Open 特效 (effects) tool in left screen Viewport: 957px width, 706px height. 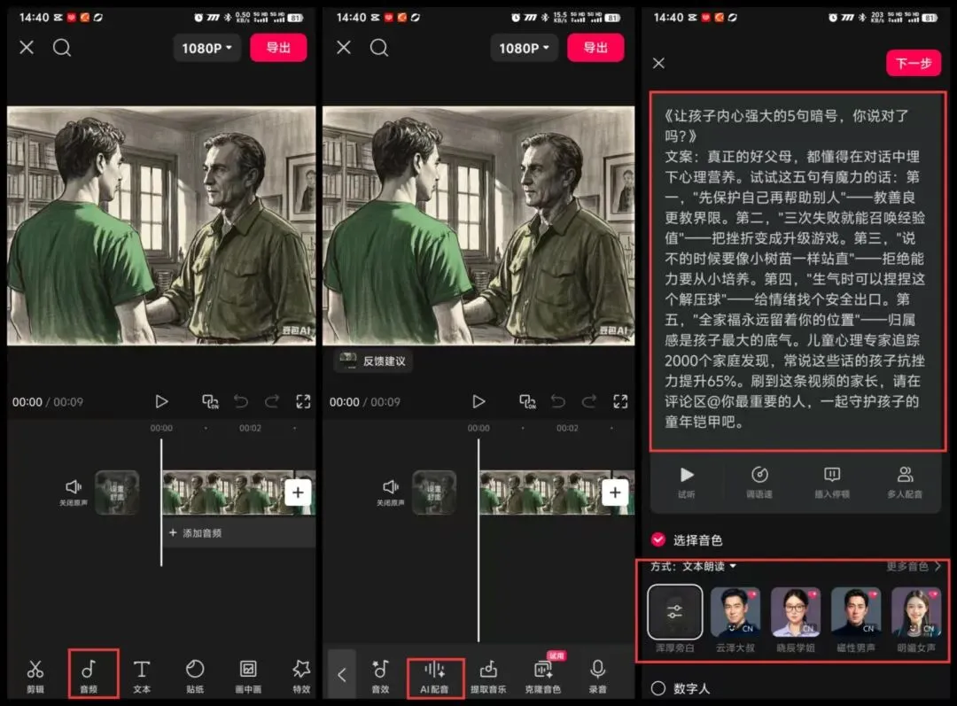click(301, 676)
